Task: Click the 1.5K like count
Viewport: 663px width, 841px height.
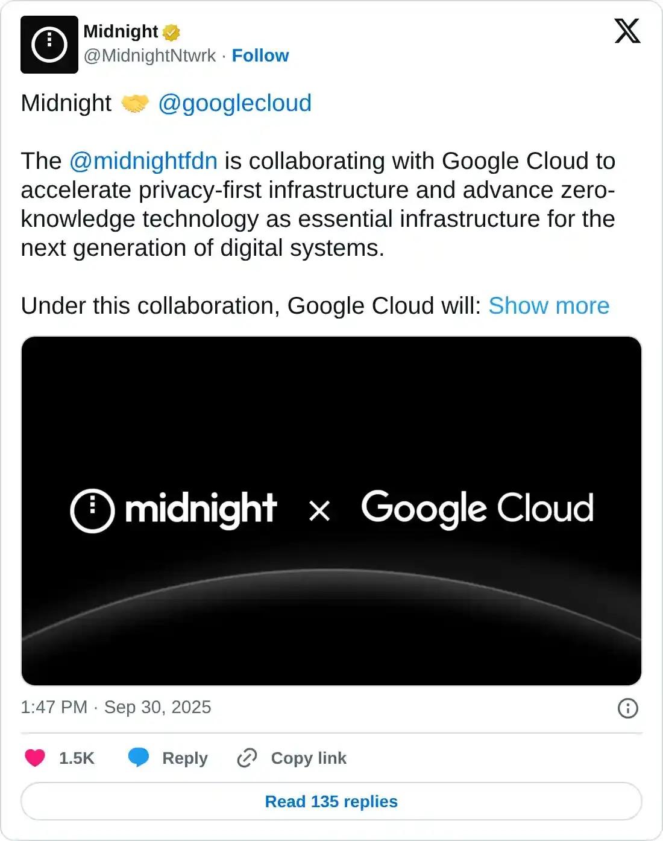Action: pyautogui.click(x=77, y=758)
